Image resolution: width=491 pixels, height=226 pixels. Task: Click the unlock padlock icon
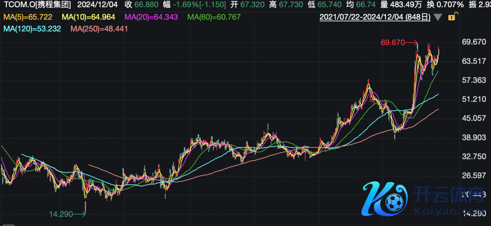pos(452,17)
